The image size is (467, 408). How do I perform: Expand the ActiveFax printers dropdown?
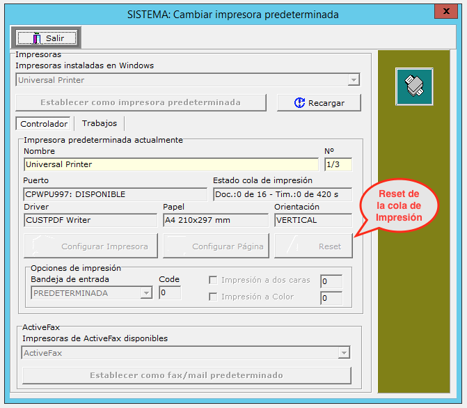pyautogui.click(x=344, y=353)
